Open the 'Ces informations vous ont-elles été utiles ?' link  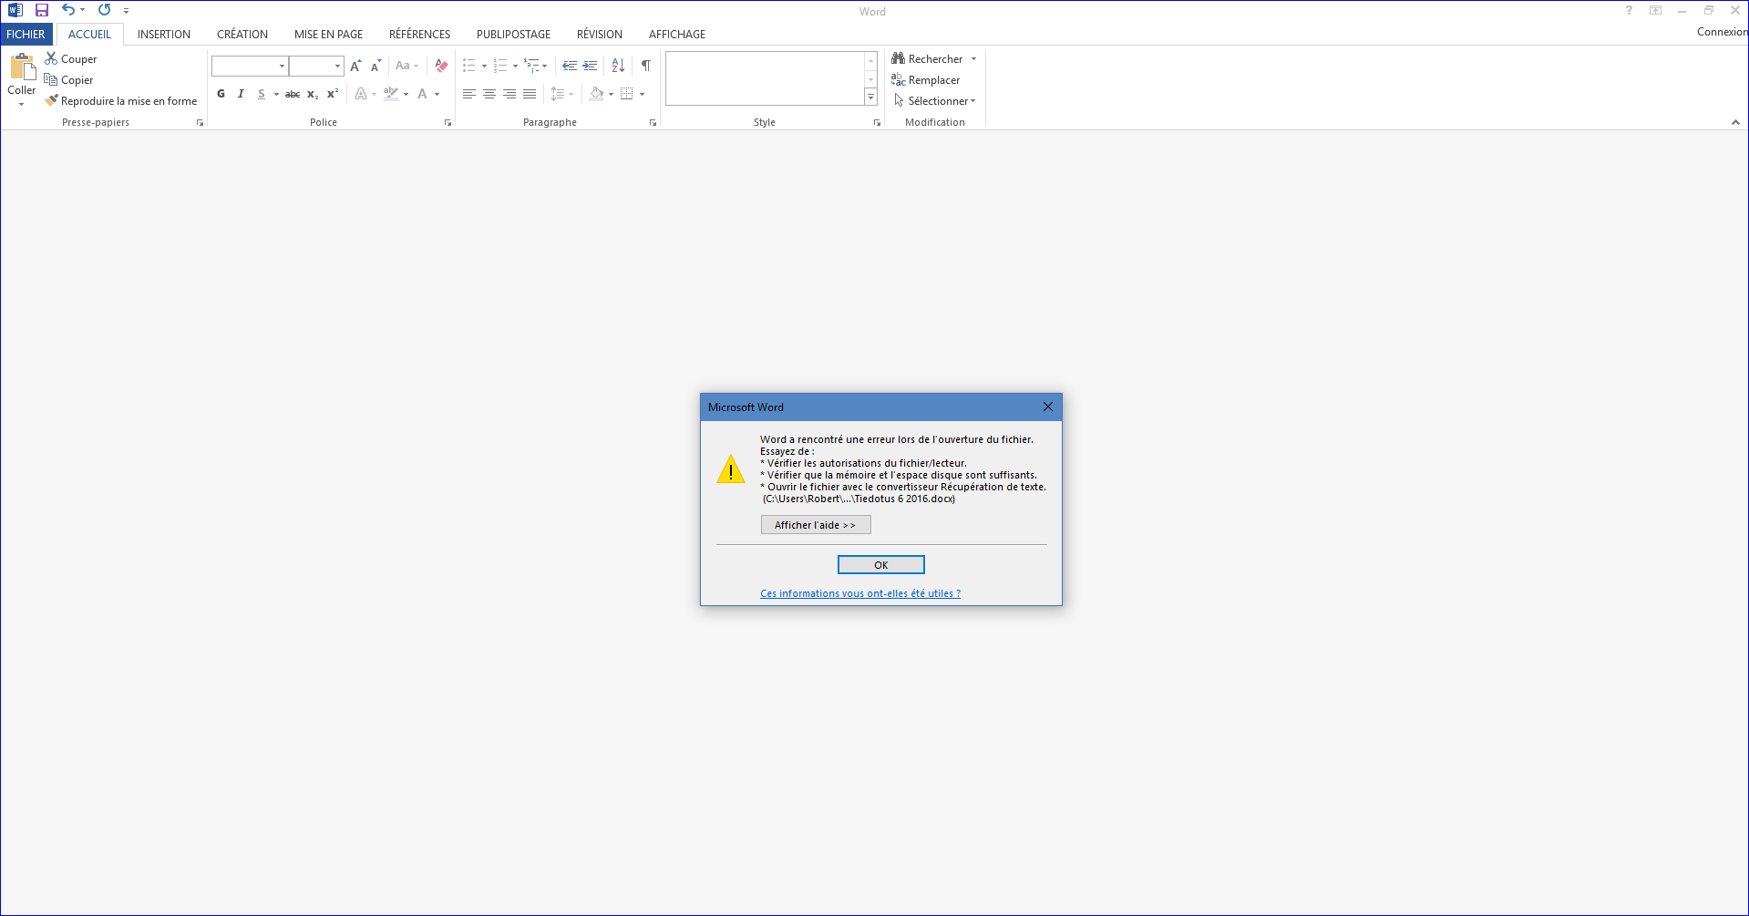860,593
